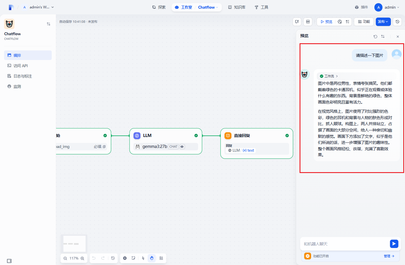Open 监测 in the sidebar
The width and height of the screenshot is (405, 265).
[28, 87]
